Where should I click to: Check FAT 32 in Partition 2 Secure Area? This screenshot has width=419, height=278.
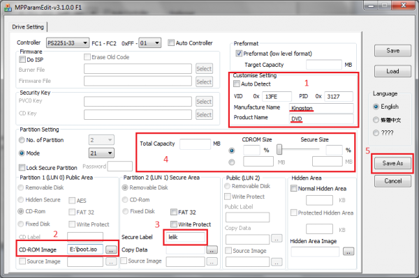(x=174, y=213)
